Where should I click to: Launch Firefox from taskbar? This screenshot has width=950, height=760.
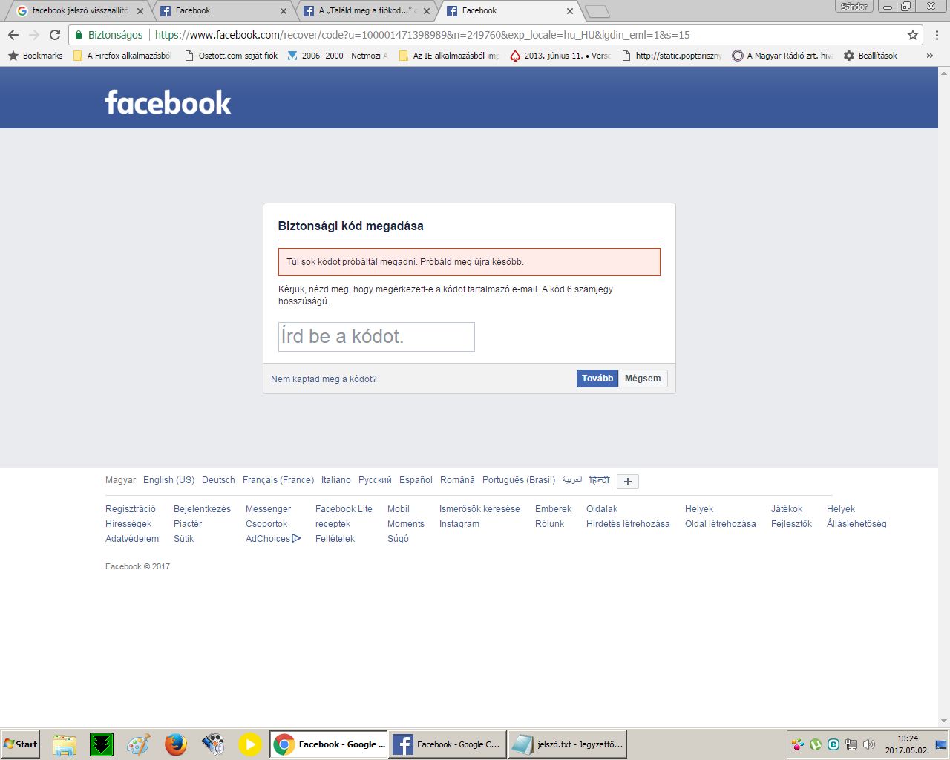tap(176, 744)
